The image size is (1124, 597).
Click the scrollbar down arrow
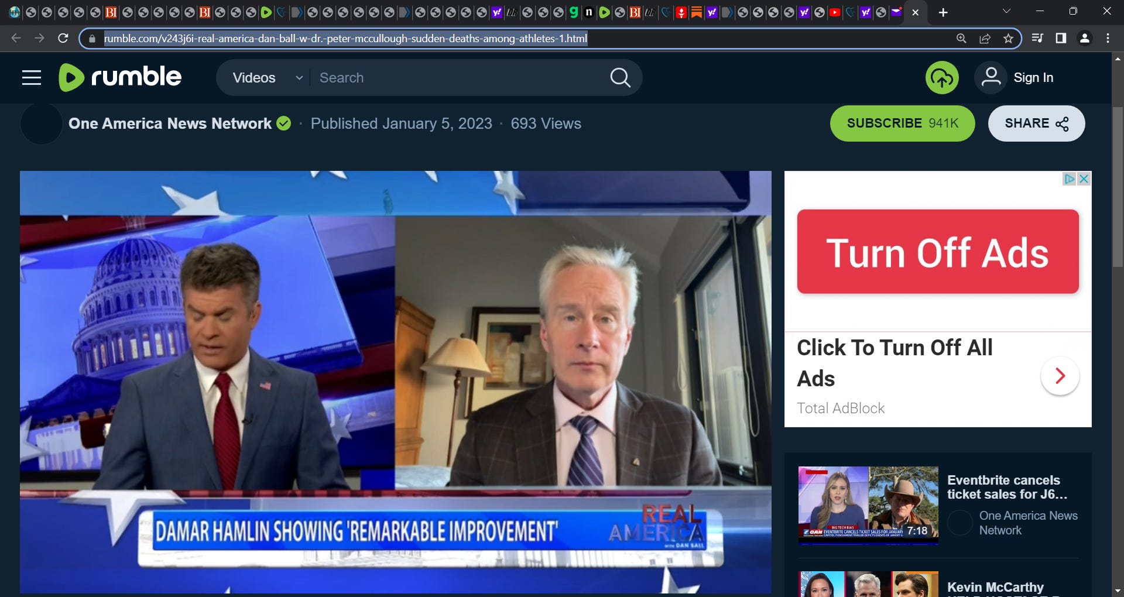pos(1118,591)
